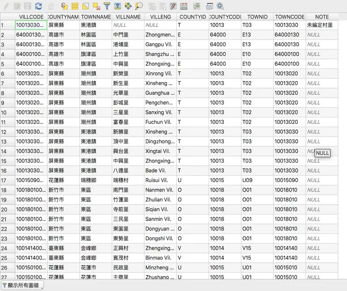The image size is (347, 291).
Task: Open the actions gear-cursor icon
Action: [220, 6]
